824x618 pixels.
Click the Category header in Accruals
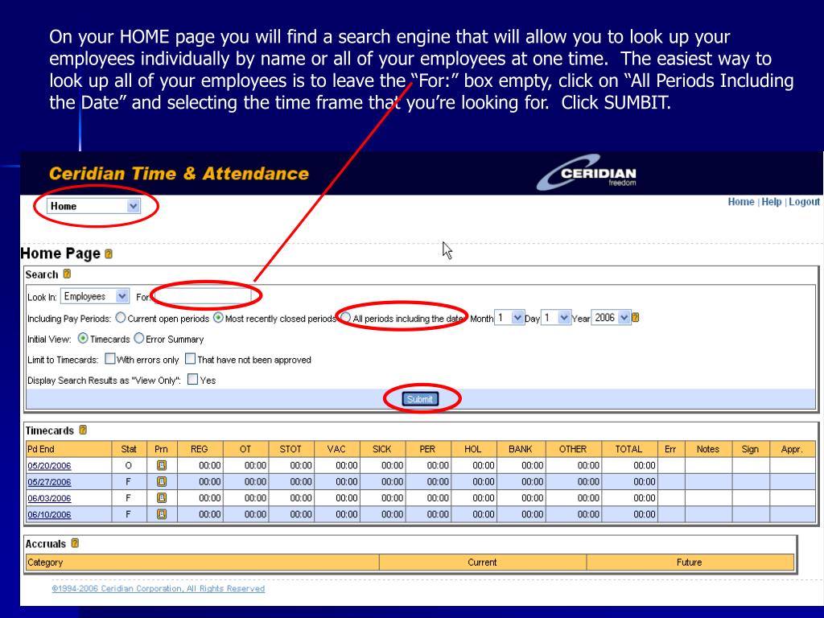pyautogui.click(x=202, y=562)
